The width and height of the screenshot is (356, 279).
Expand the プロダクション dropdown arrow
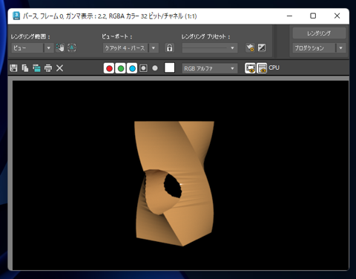tap(341, 47)
